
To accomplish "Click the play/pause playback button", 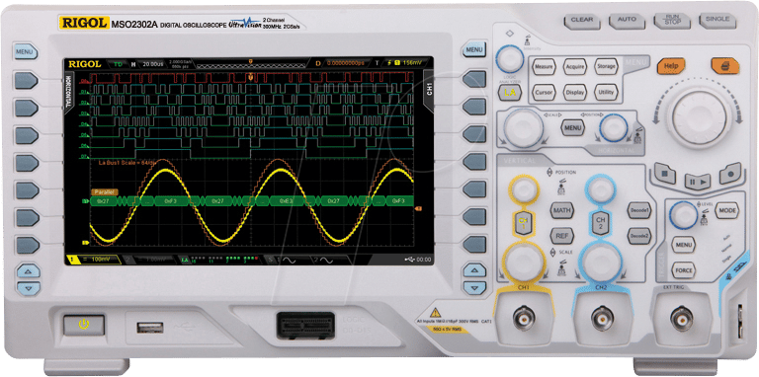I will 698,182.
